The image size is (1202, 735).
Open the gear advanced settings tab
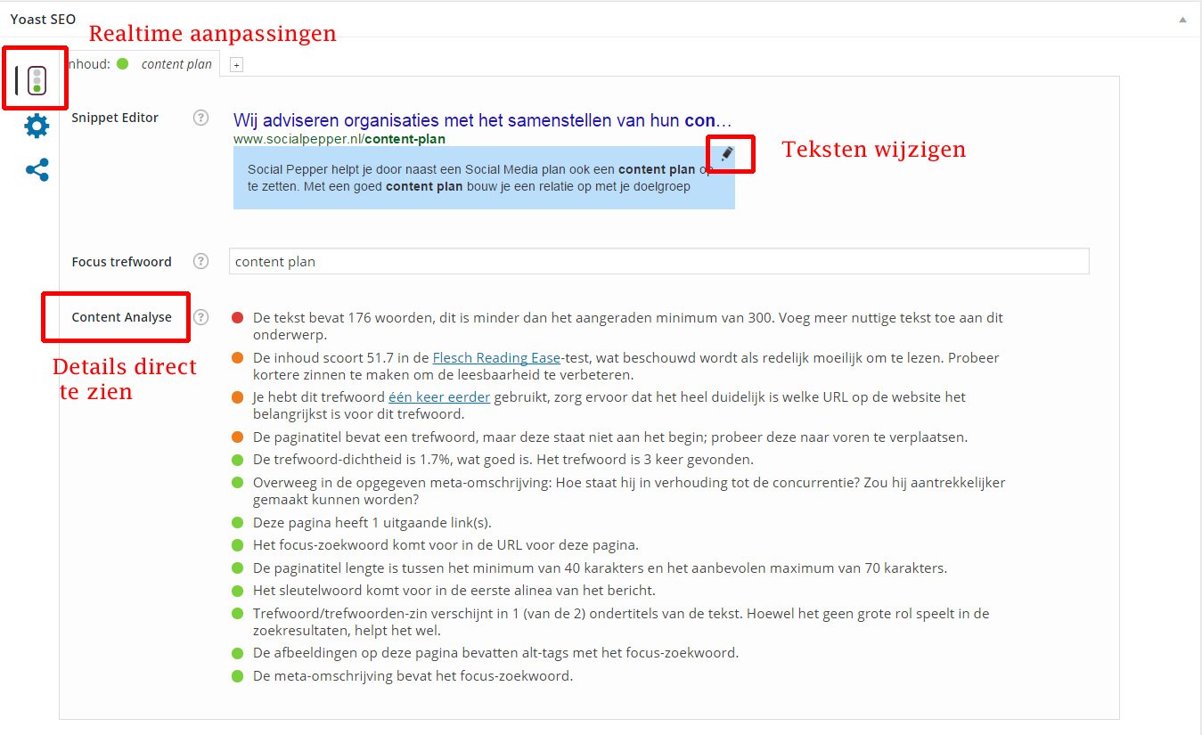[x=37, y=126]
